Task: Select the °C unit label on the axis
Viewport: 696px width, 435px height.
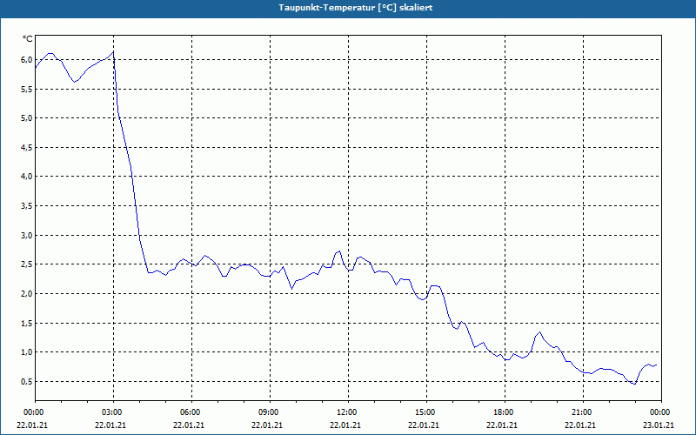Action: point(28,39)
